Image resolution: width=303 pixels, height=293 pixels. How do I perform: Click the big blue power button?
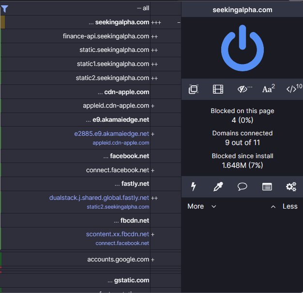point(242,48)
